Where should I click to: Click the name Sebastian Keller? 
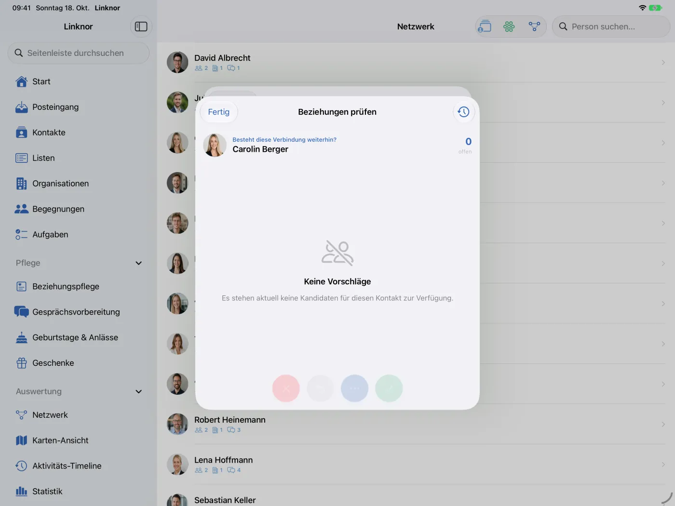[x=225, y=500]
